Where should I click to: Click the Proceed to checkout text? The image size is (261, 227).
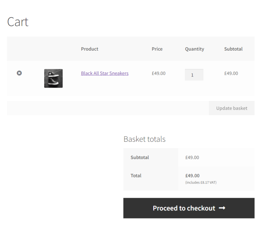[184, 208]
